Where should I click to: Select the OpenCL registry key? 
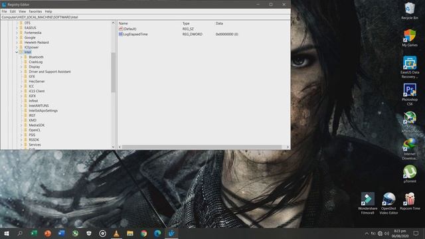point(35,130)
